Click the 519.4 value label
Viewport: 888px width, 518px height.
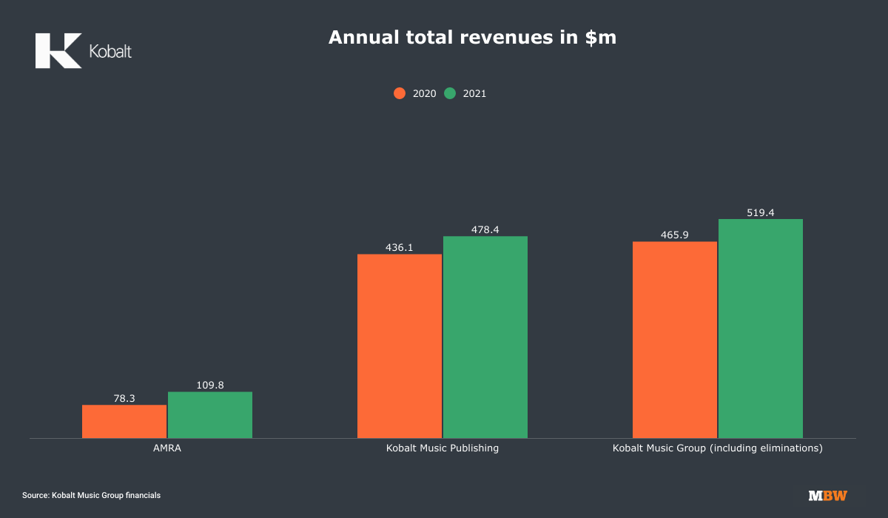pos(761,212)
